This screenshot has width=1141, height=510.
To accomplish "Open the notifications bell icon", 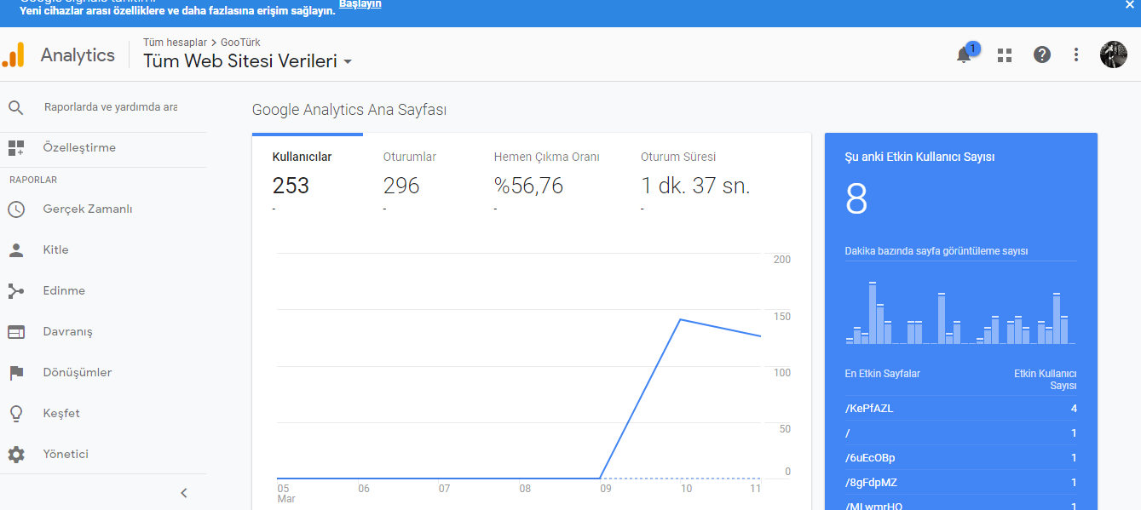I will 964,55.
